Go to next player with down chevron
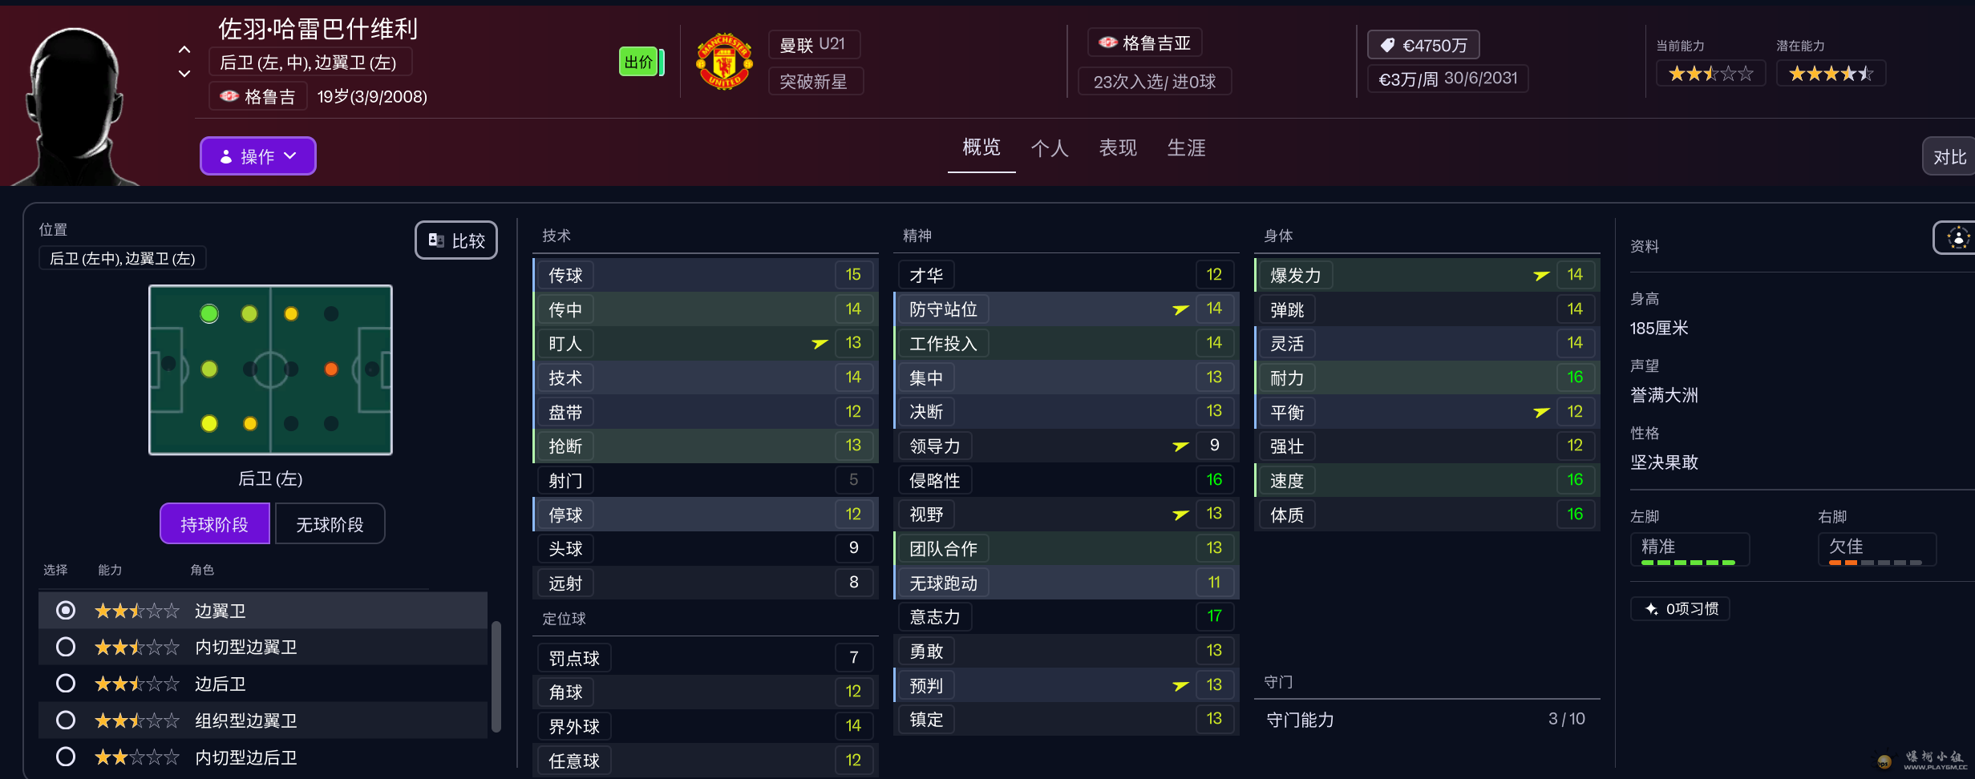This screenshot has height=779, width=1975. click(x=184, y=74)
